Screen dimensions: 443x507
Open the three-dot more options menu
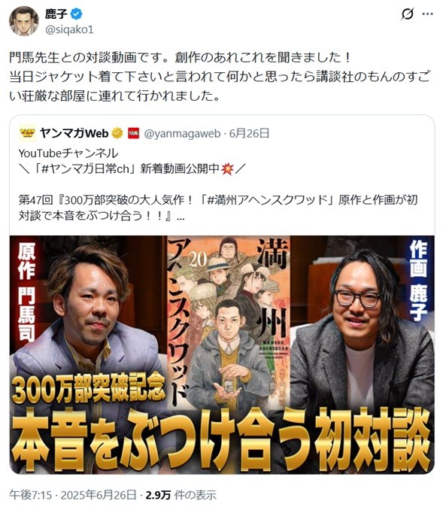click(427, 14)
